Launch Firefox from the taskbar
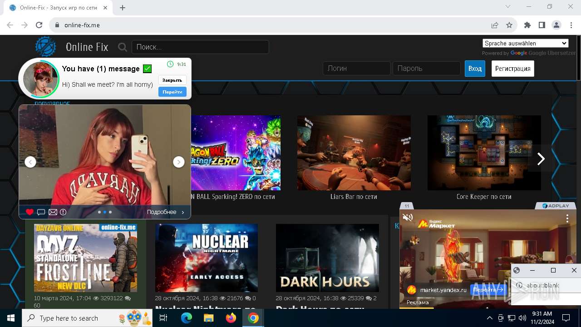The width and height of the screenshot is (581, 327). [x=231, y=318]
